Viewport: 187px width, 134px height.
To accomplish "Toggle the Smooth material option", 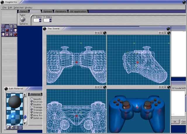I will coord(32,99).
